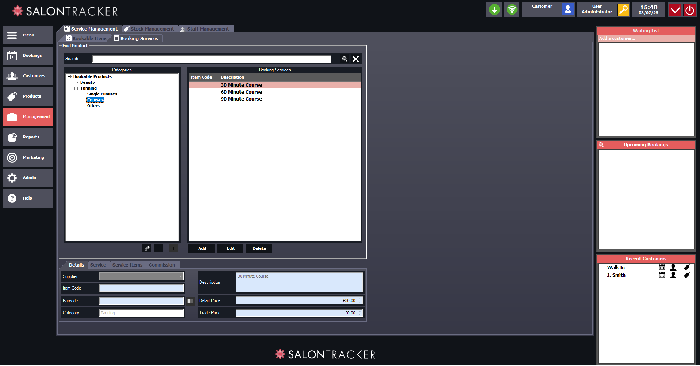This screenshot has height=366, width=700.
Task: Select the Details tab
Action: (76, 265)
